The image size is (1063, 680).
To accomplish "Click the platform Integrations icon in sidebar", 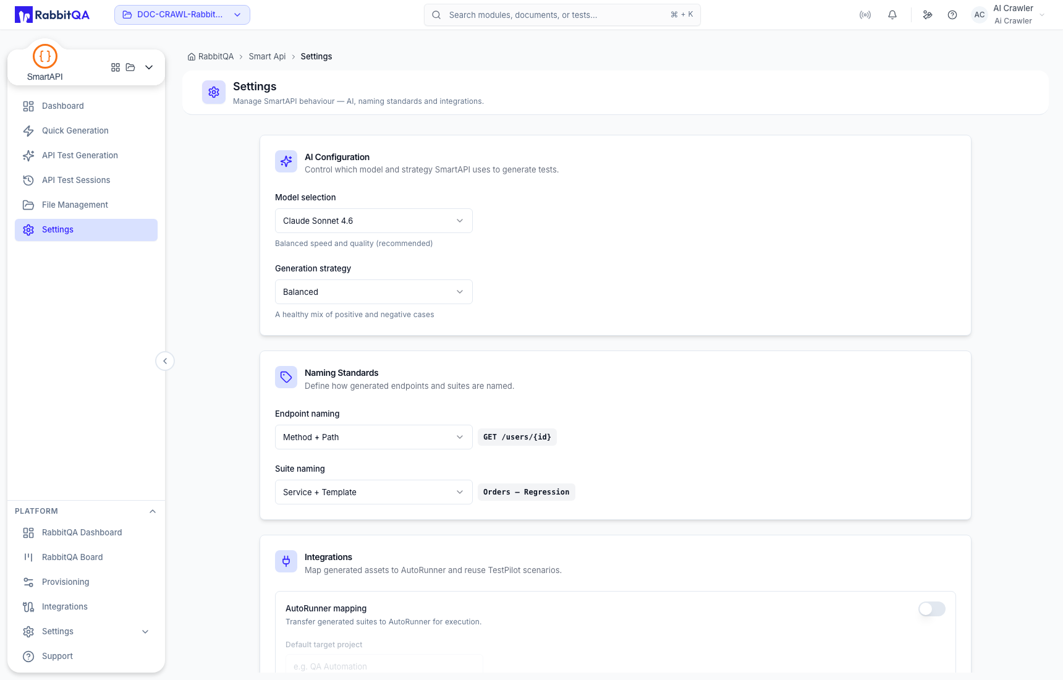I will (28, 607).
